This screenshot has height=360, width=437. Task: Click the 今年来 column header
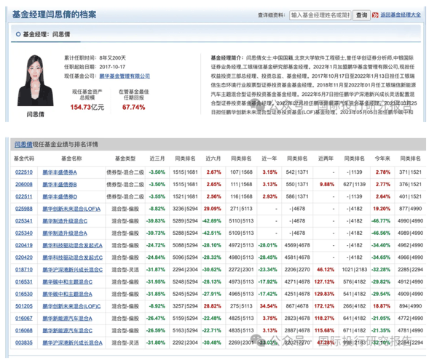click(x=382, y=159)
